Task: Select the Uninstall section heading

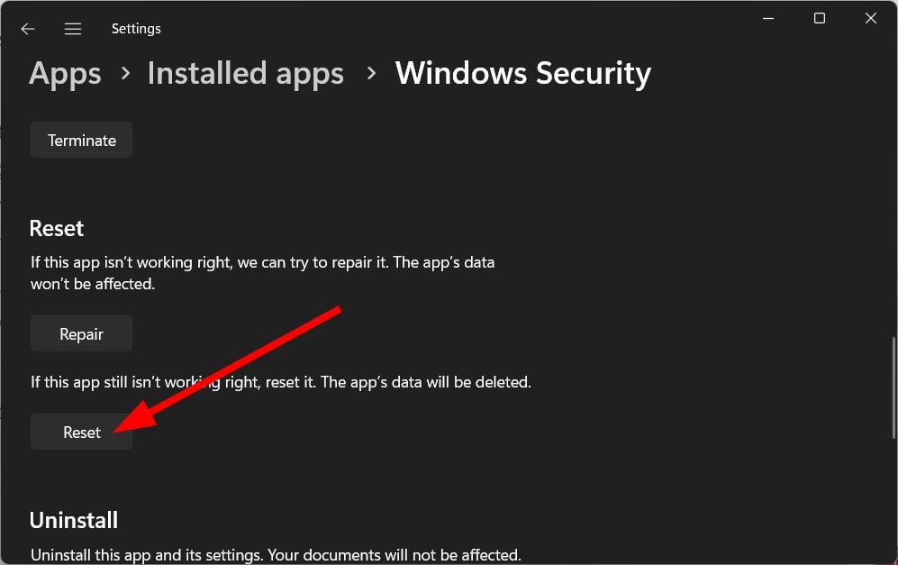Action: [x=73, y=520]
